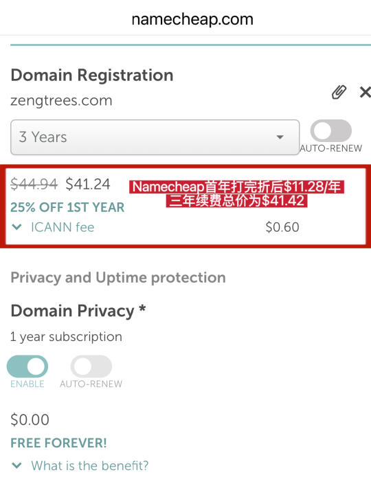The height and width of the screenshot is (494, 371).
Task: Click the FREE FOREVER! label
Action: click(x=58, y=443)
